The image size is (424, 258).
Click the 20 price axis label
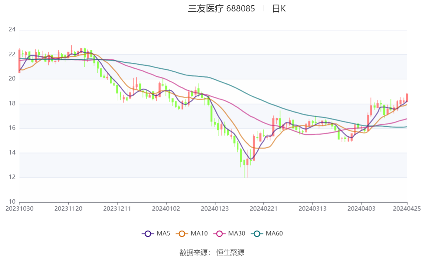[x=12, y=79]
